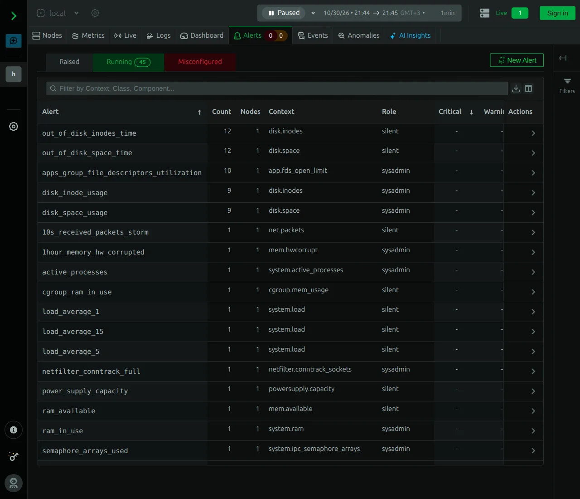
Task: Open the Filters panel
Action: 567,85
